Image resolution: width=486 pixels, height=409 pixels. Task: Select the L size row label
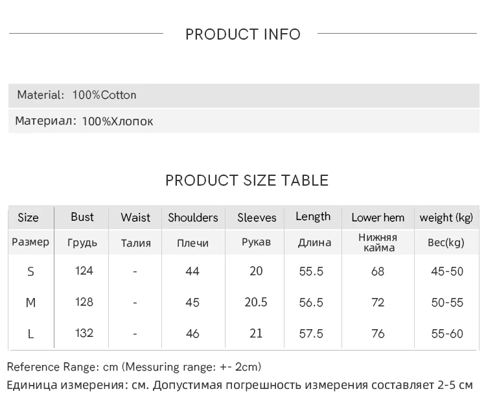[30, 334]
